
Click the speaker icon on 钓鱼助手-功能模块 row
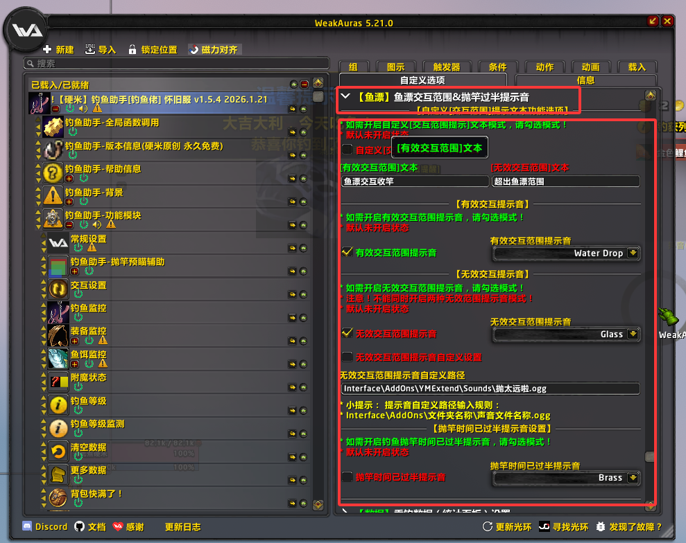(x=96, y=224)
